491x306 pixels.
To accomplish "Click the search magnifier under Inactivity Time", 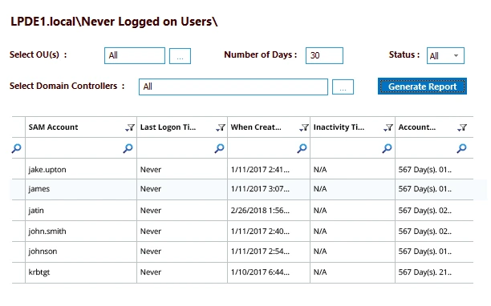I will (387, 148).
